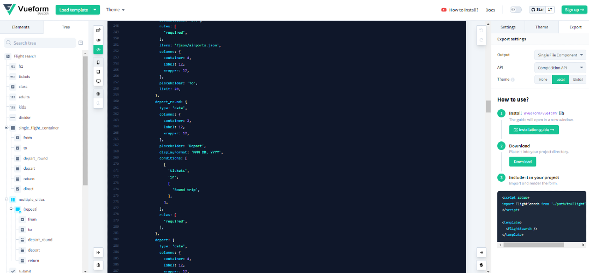
Task: Click the GitHub Star button
Action: 537,10
